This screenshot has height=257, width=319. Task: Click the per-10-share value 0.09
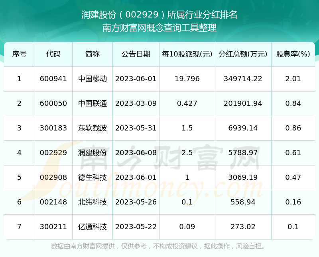(187, 227)
